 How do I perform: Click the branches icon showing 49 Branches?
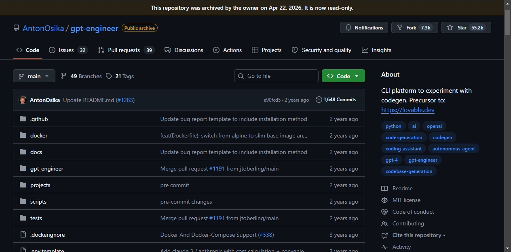coord(64,76)
